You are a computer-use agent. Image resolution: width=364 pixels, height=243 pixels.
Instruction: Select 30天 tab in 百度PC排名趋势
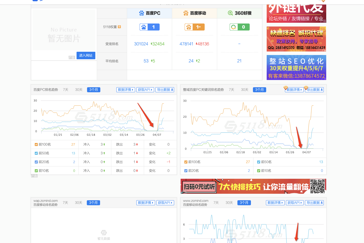79,90
